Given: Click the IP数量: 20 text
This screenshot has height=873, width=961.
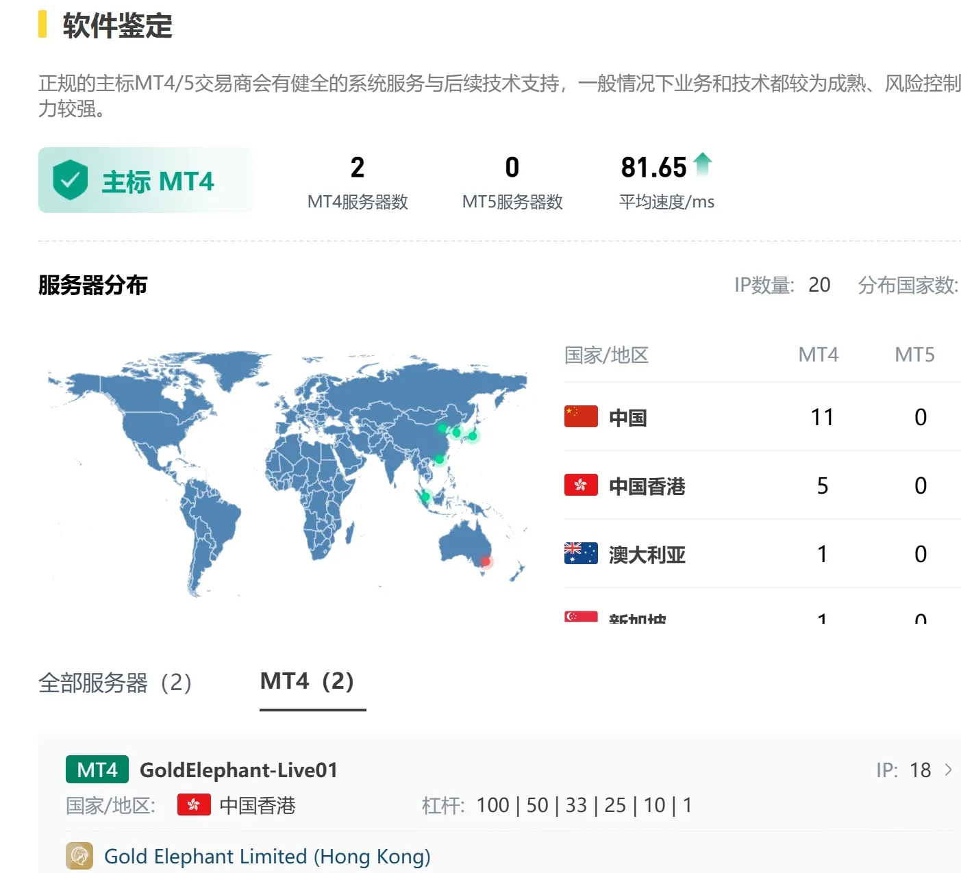Looking at the screenshot, I should point(782,284).
